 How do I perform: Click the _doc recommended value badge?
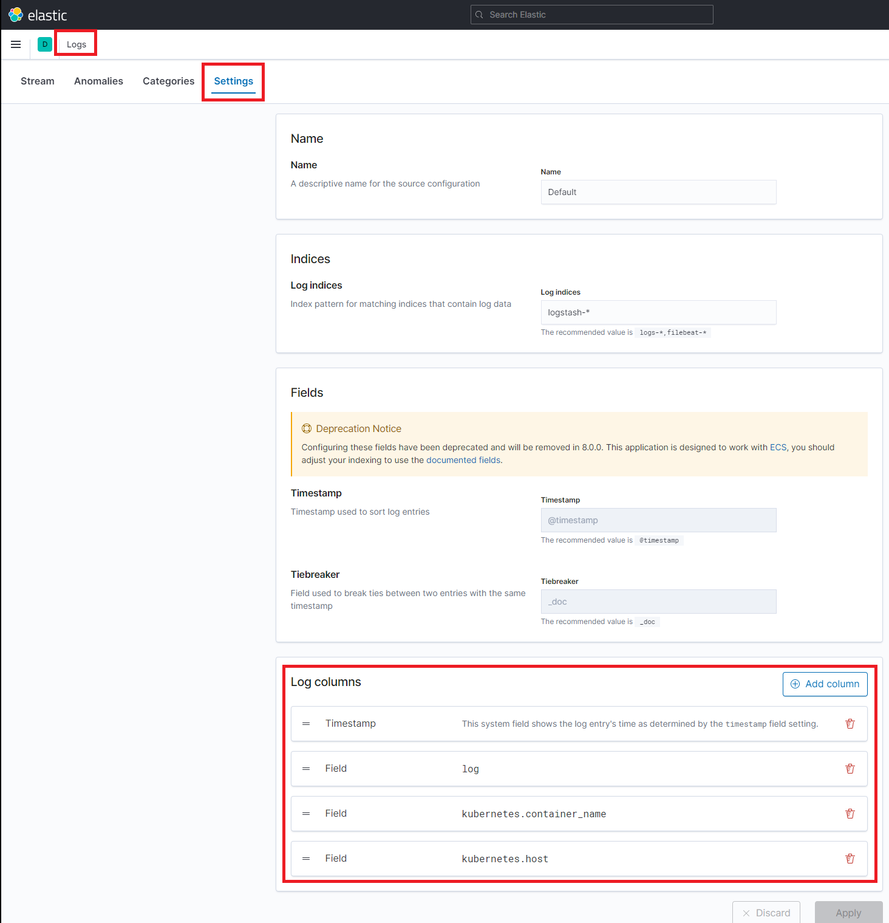[x=647, y=622]
